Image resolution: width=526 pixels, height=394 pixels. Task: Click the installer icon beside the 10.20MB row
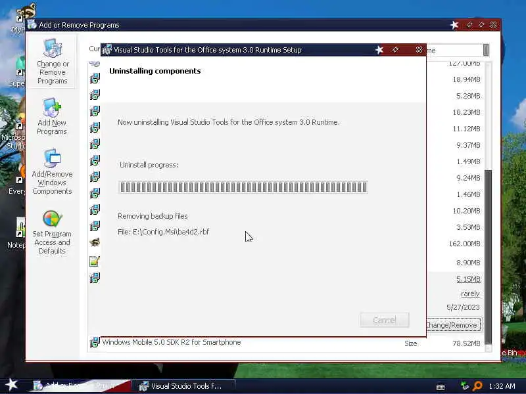(x=95, y=209)
